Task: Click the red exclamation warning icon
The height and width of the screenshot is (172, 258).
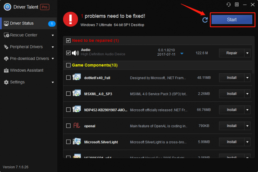Action: (71, 19)
